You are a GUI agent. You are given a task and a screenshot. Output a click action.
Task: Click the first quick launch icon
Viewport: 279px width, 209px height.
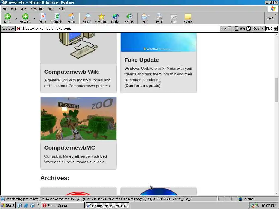20,206
